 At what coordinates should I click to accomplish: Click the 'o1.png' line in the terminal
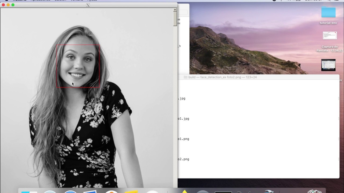[184, 139]
